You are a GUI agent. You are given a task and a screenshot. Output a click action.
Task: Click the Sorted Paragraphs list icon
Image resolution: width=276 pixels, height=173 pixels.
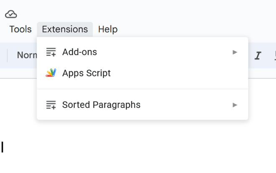click(51, 105)
